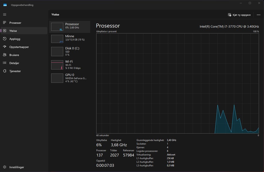Open Innstillinger gear at bottom

click(x=5, y=167)
